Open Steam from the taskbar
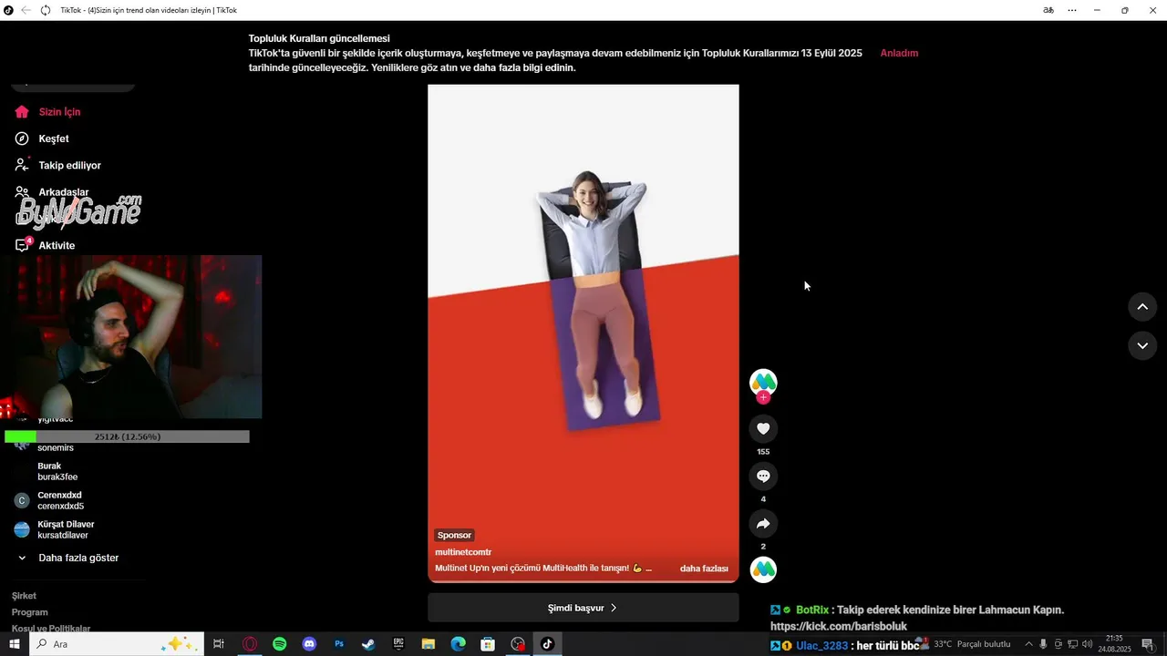 pyautogui.click(x=368, y=644)
